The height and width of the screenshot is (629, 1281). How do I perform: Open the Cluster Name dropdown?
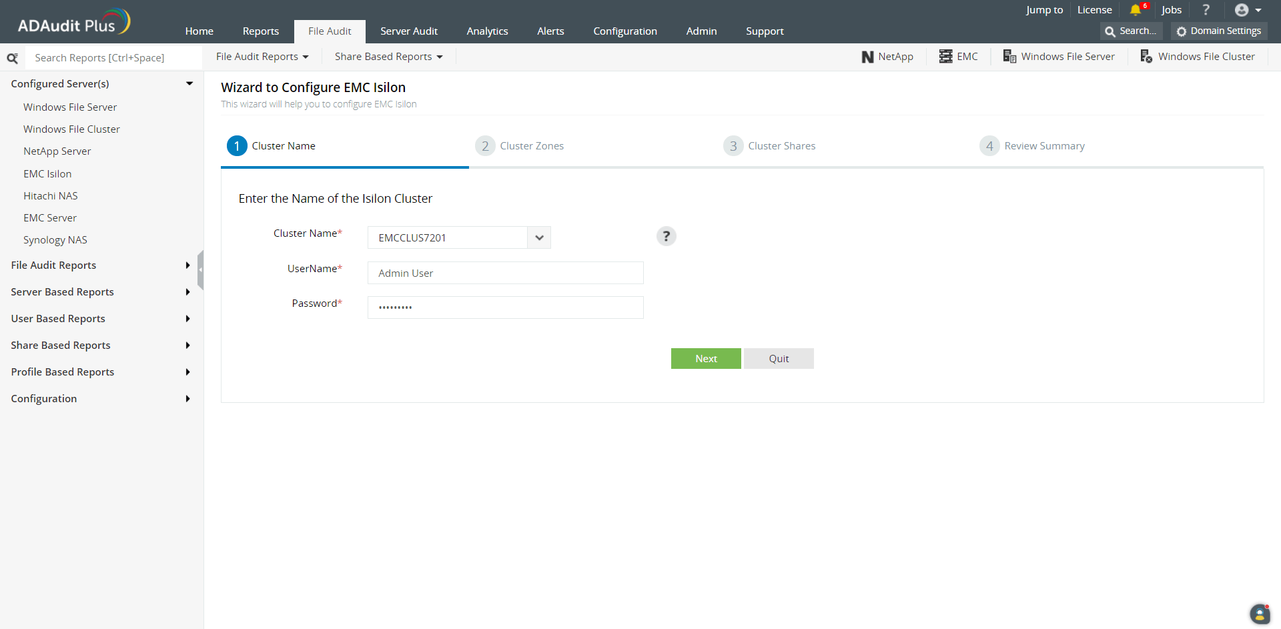pos(539,238)
